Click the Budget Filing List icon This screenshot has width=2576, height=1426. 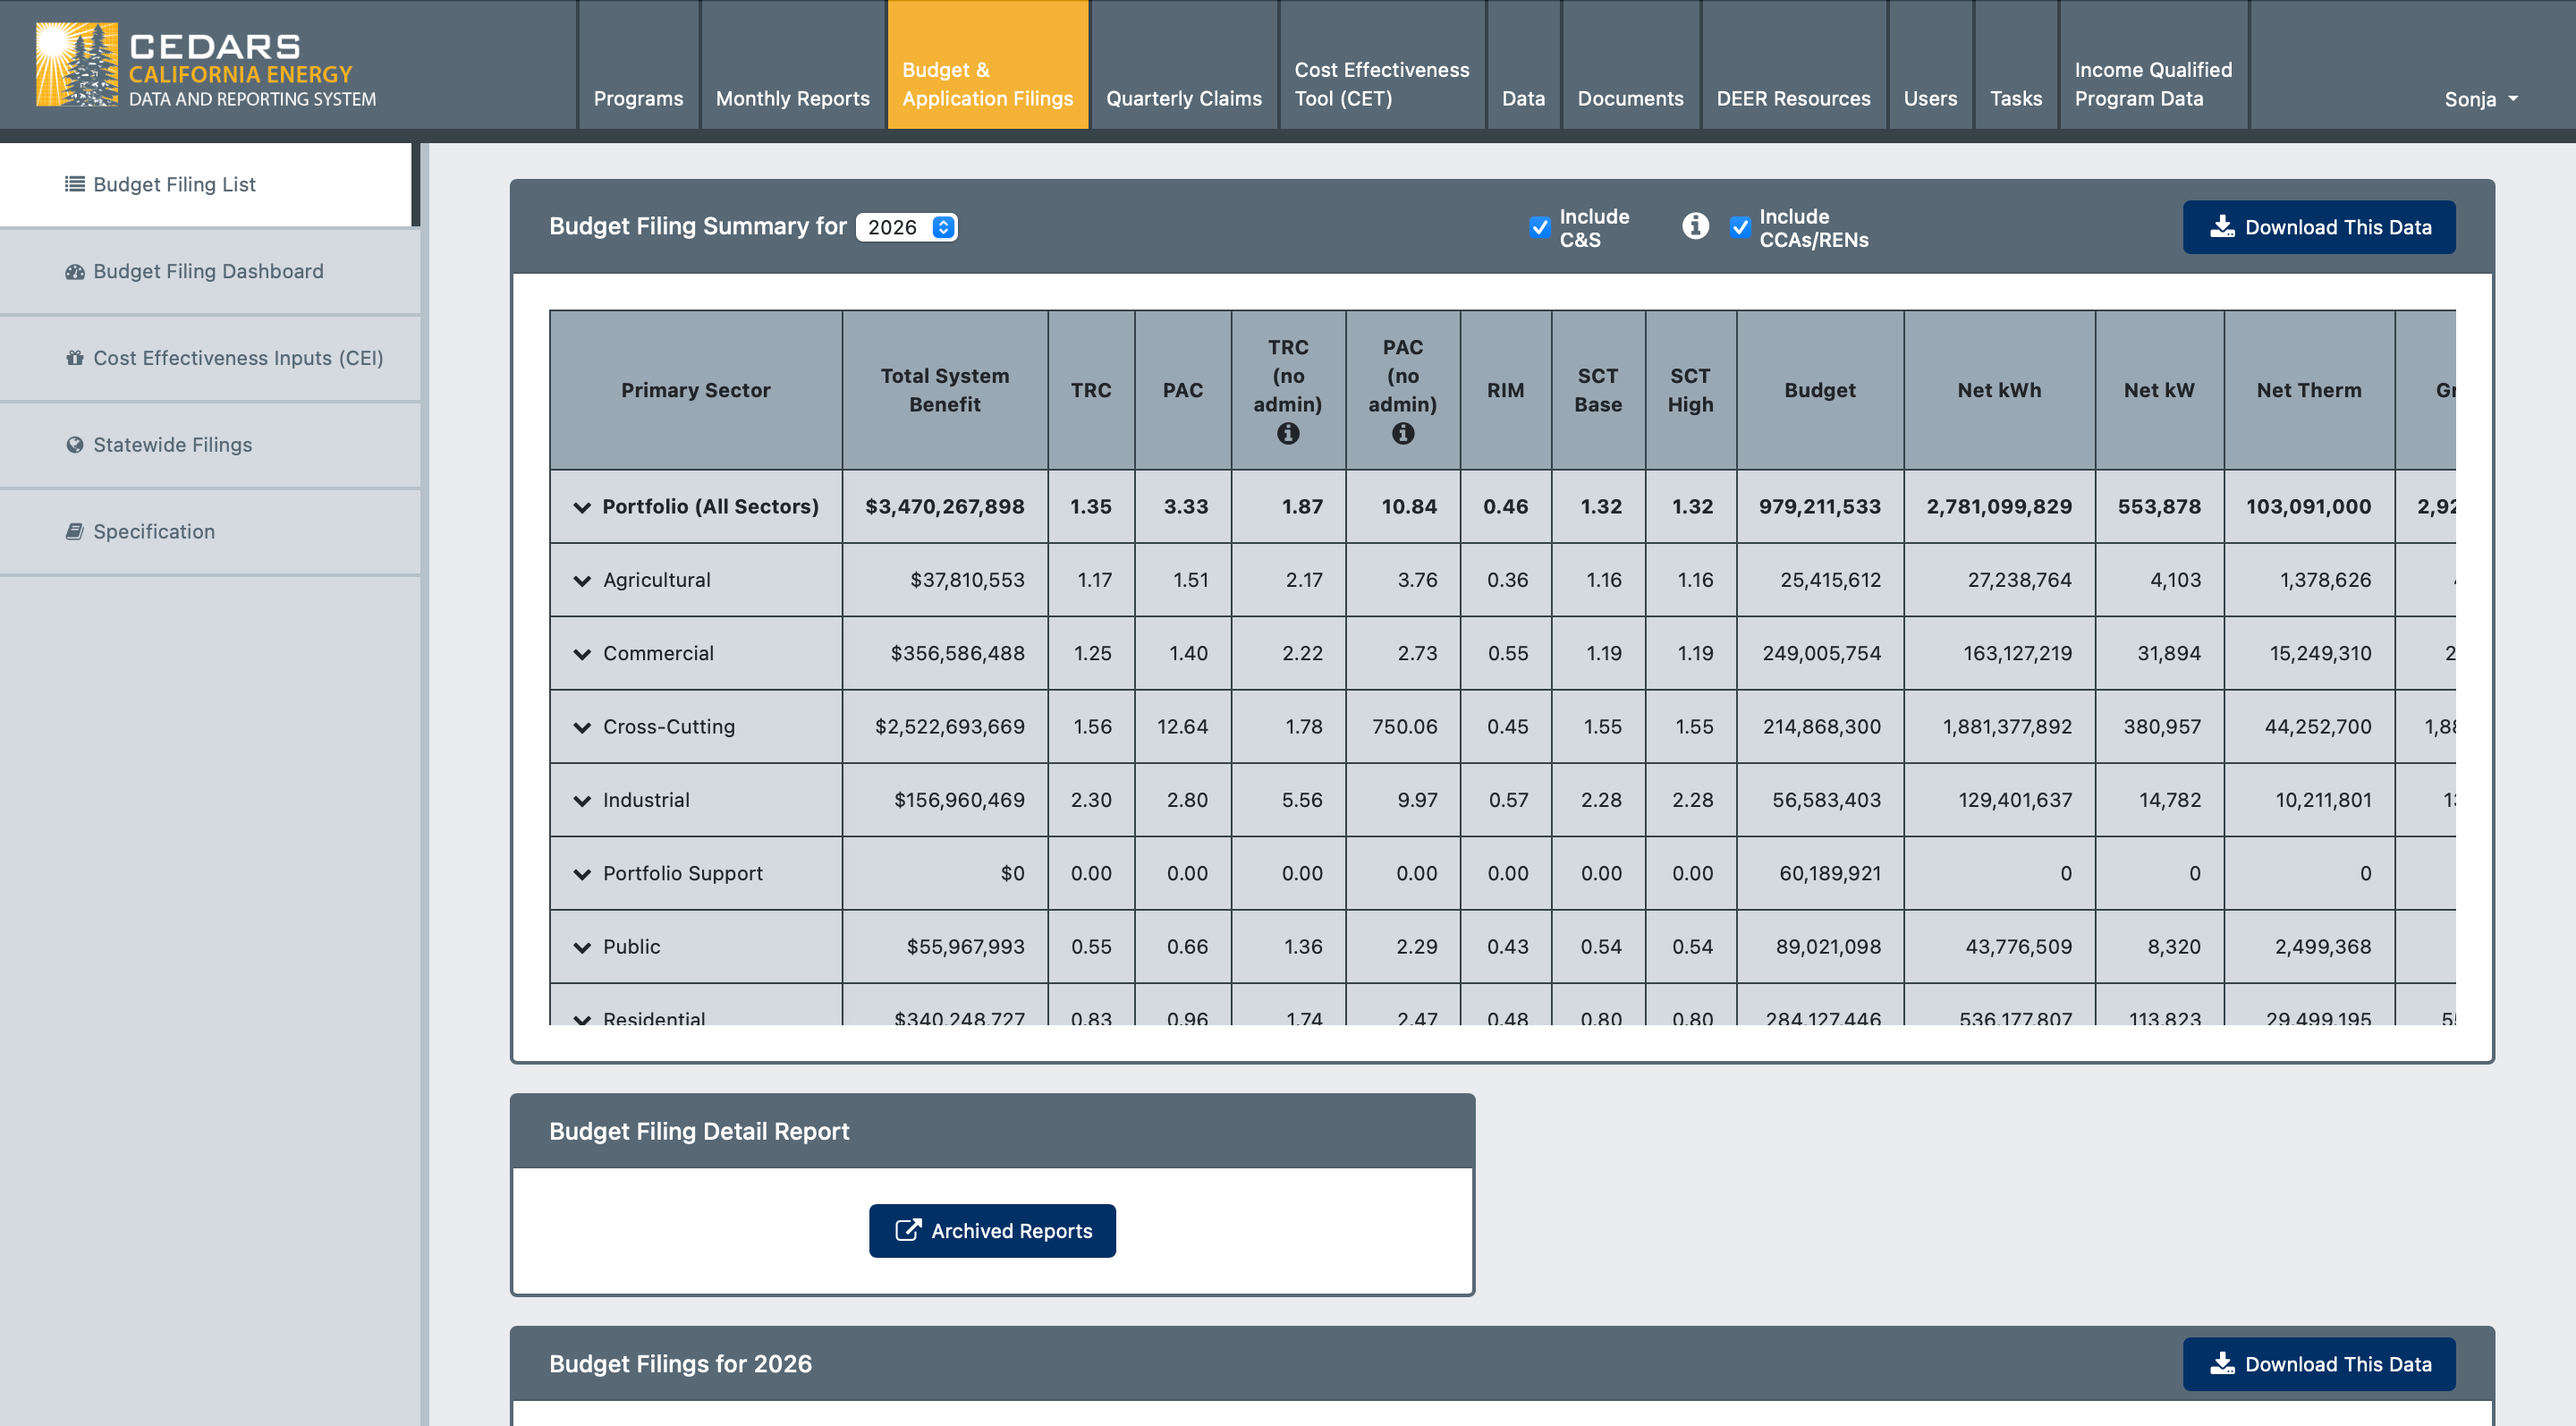click(x=74, y=184)
